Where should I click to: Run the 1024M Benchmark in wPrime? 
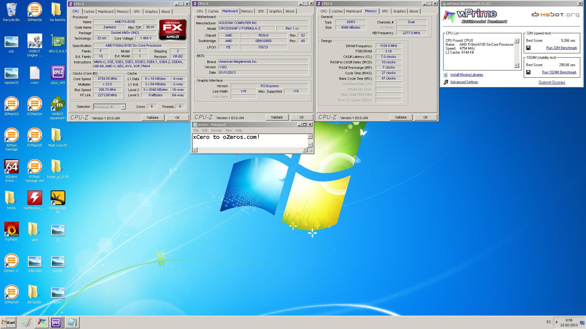559,72
